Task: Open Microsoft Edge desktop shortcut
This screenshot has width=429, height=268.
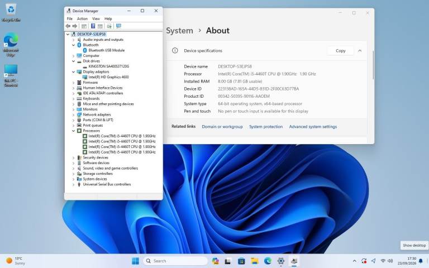Action: [11, 45]
